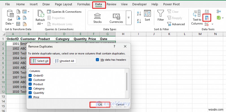Viewport: 226px width, 112px height.
Task: Uncheck the Customer column checkbox
Action: click(30, 80)
